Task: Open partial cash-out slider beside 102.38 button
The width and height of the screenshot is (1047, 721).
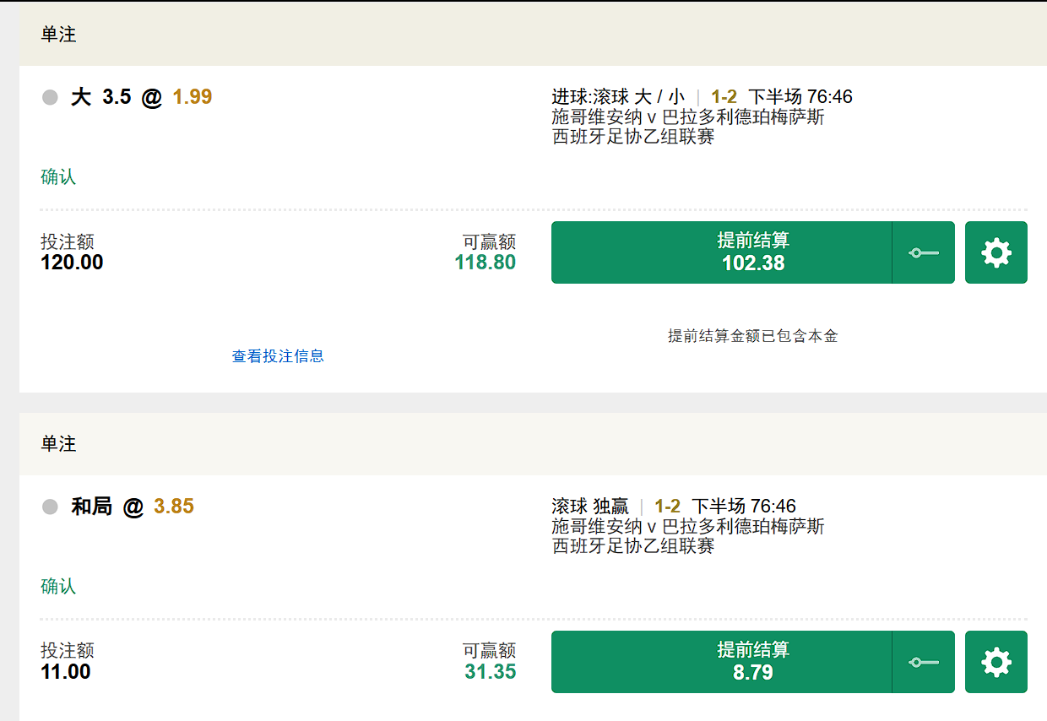Action: pos(923,252)
